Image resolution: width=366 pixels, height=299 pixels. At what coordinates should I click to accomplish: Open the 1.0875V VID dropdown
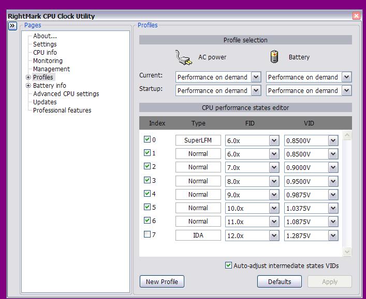(x=333, y=222)
